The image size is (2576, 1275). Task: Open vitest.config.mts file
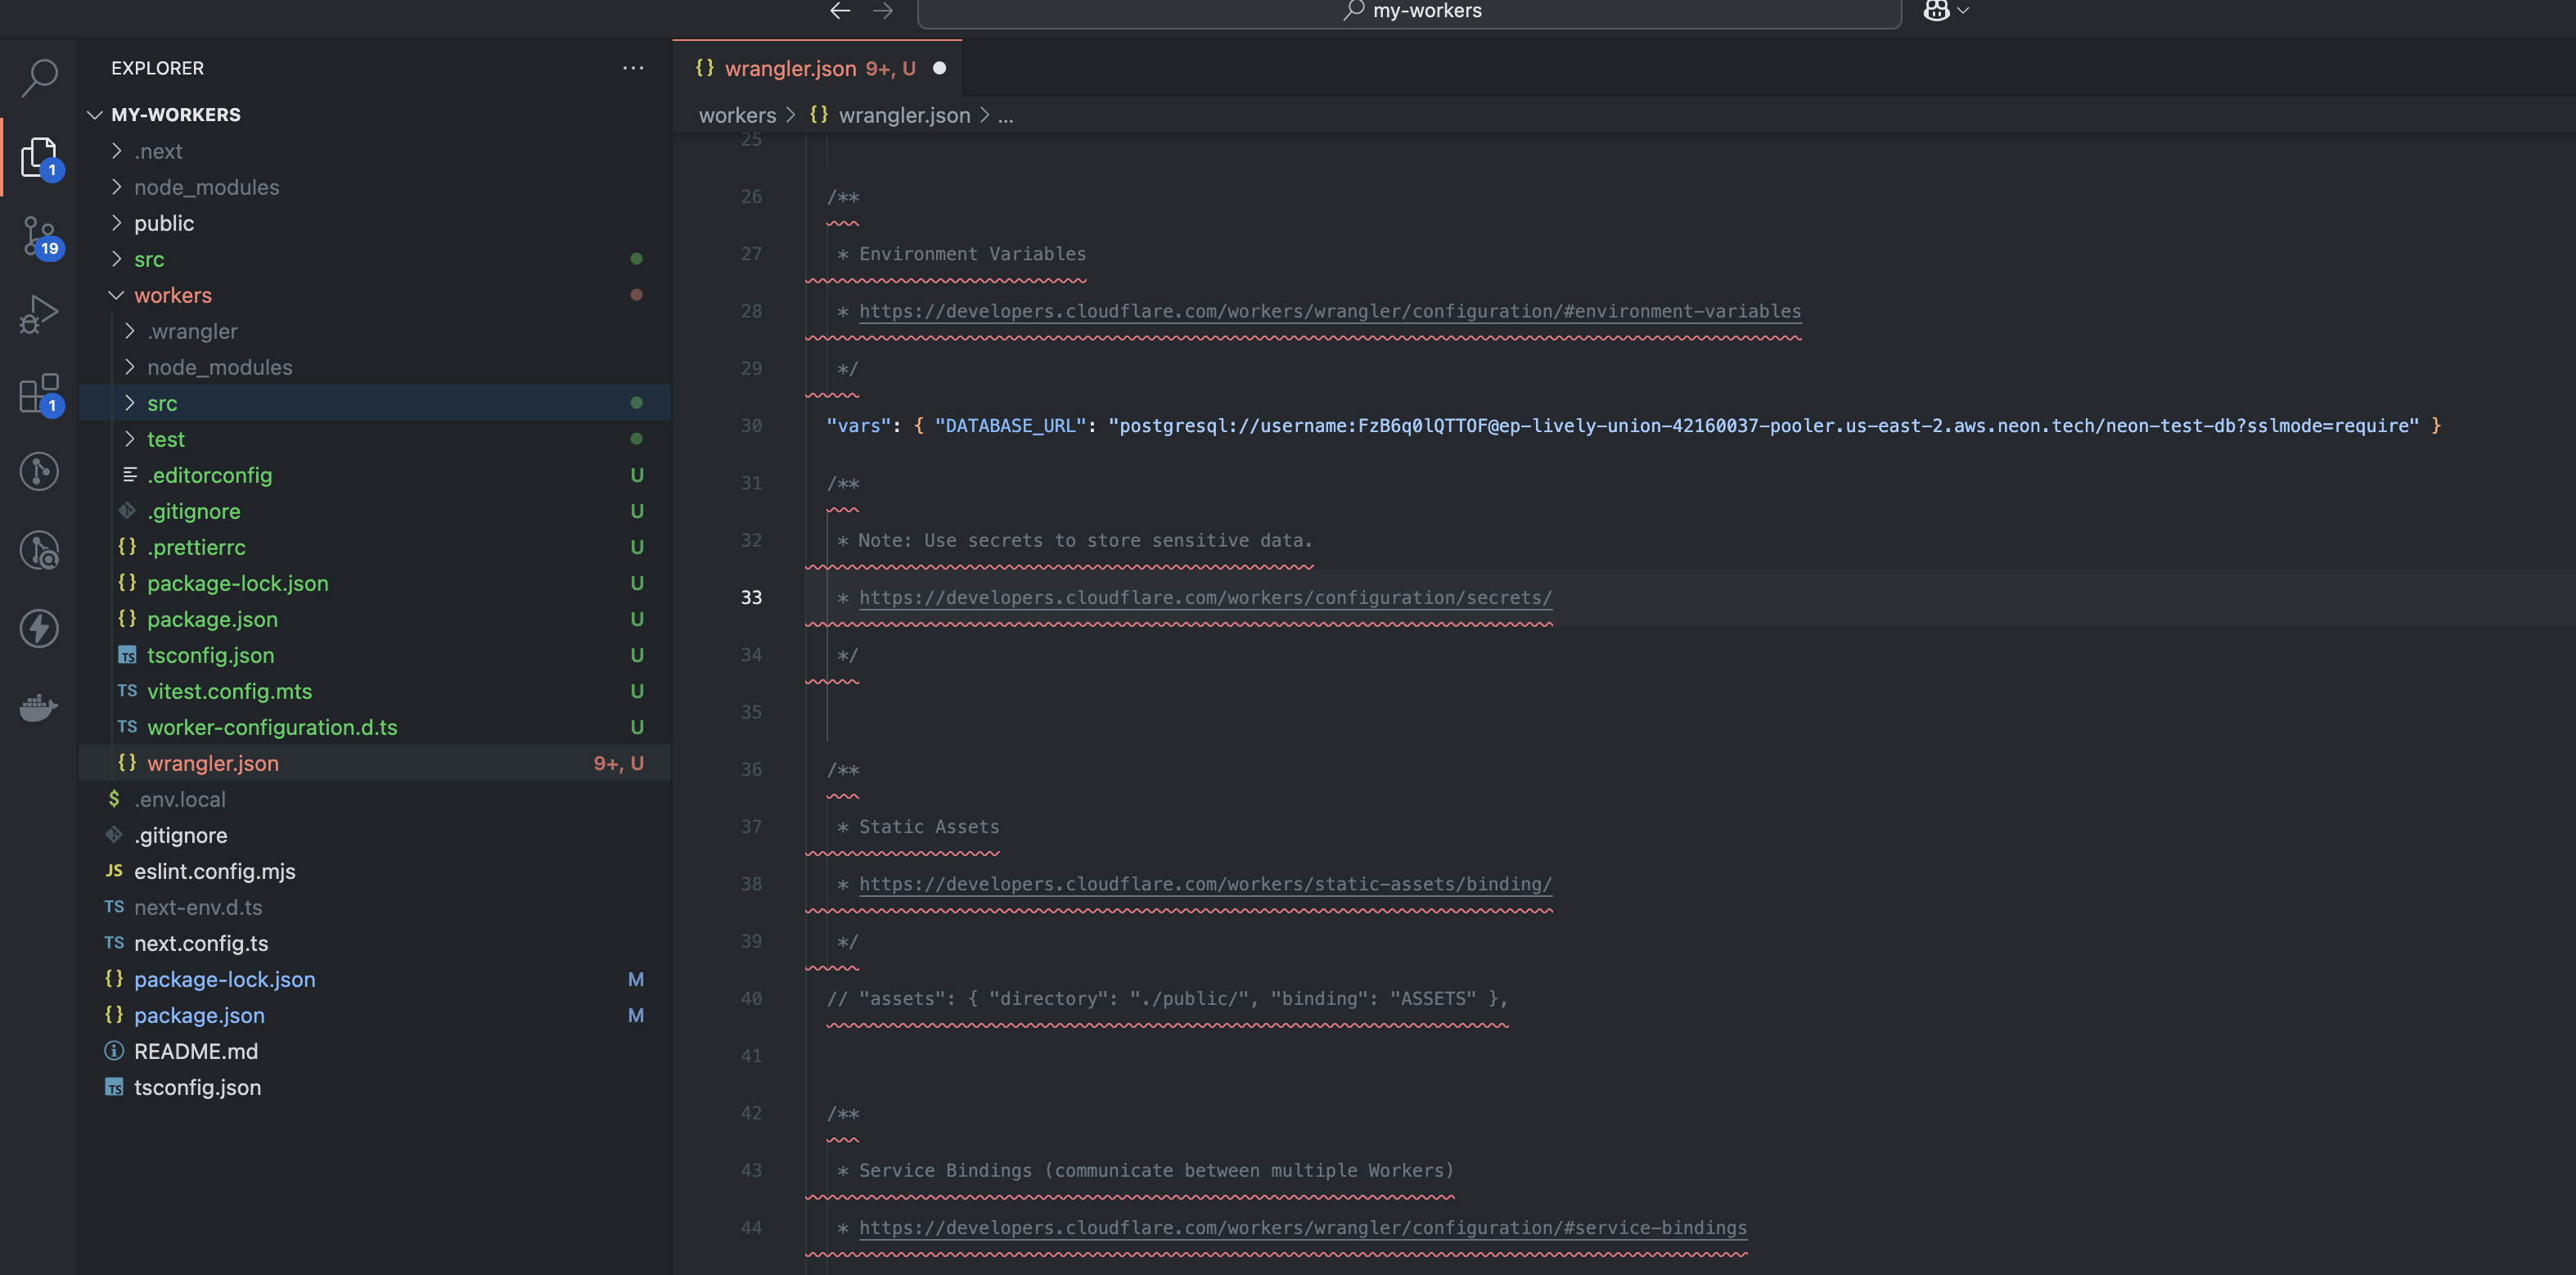tap(375, 691)
